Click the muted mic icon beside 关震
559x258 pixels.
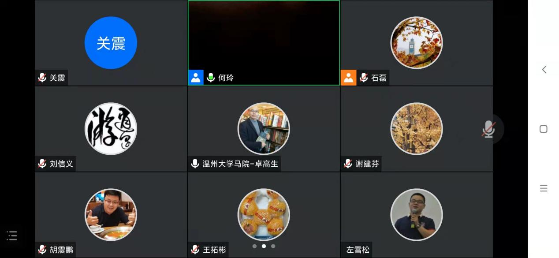click(42, 78)
